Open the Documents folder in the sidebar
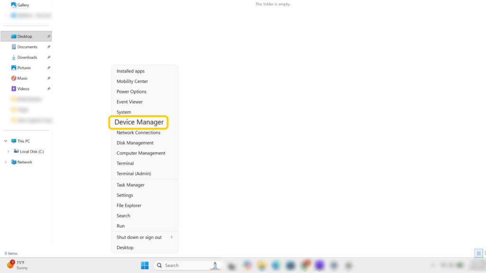This screenshot has width=486, height=273. tap(26, 46)
